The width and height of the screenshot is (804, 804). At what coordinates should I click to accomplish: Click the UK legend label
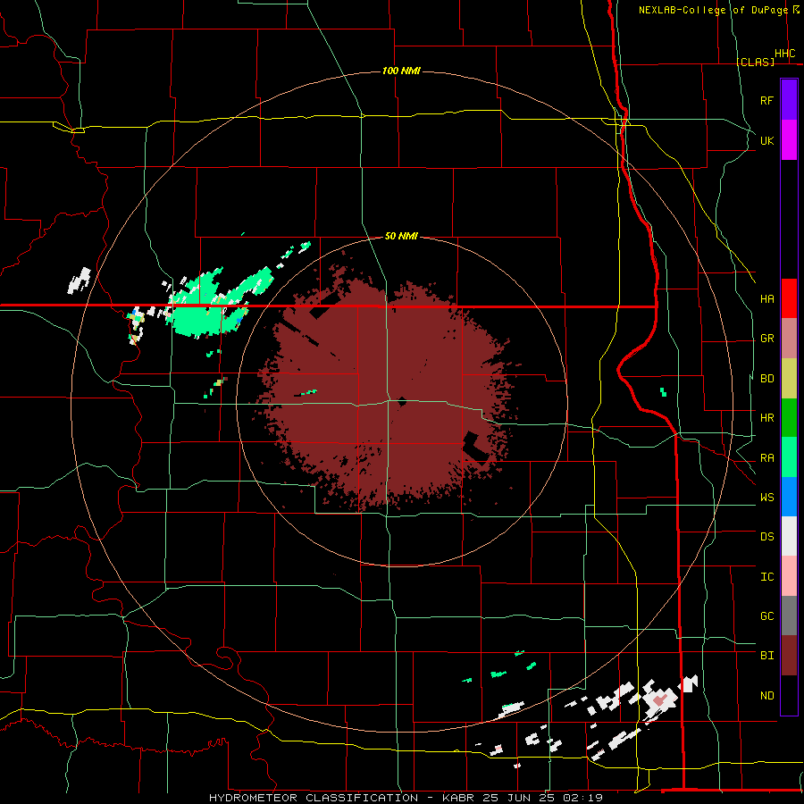click(x=766, y=141)
